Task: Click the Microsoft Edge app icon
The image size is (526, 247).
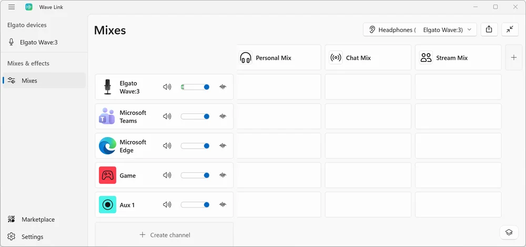Action: point(107,146)
